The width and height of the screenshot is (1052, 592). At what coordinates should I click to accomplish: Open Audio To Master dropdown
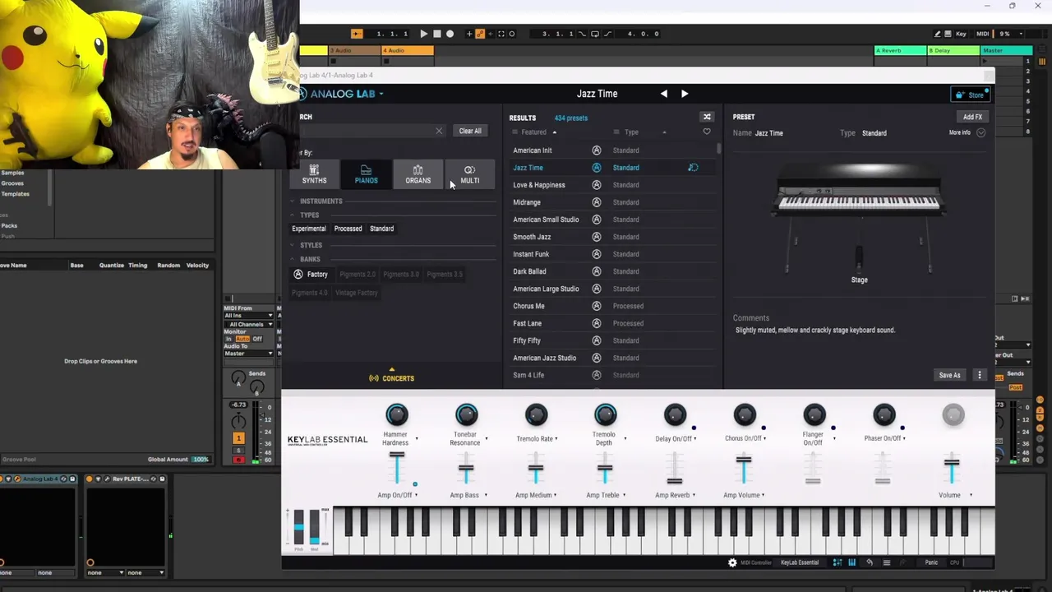(249, 354)
